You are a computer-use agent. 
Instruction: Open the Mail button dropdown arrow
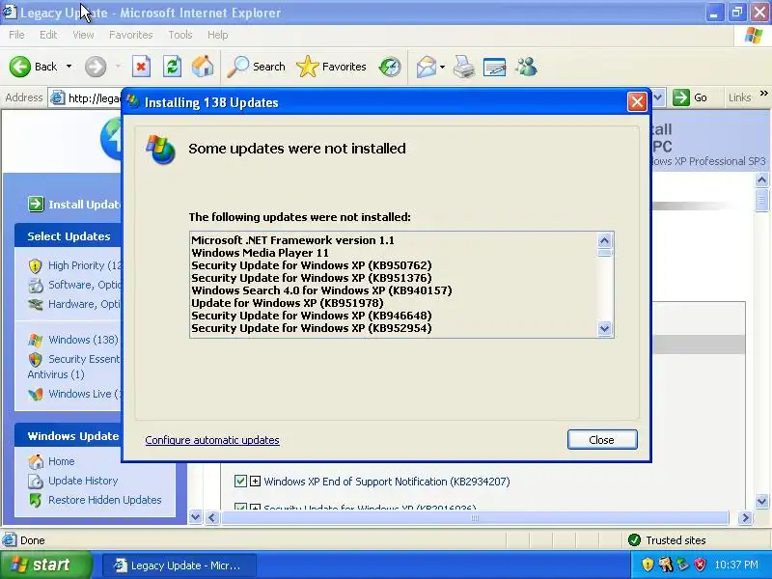click(442, 67)
